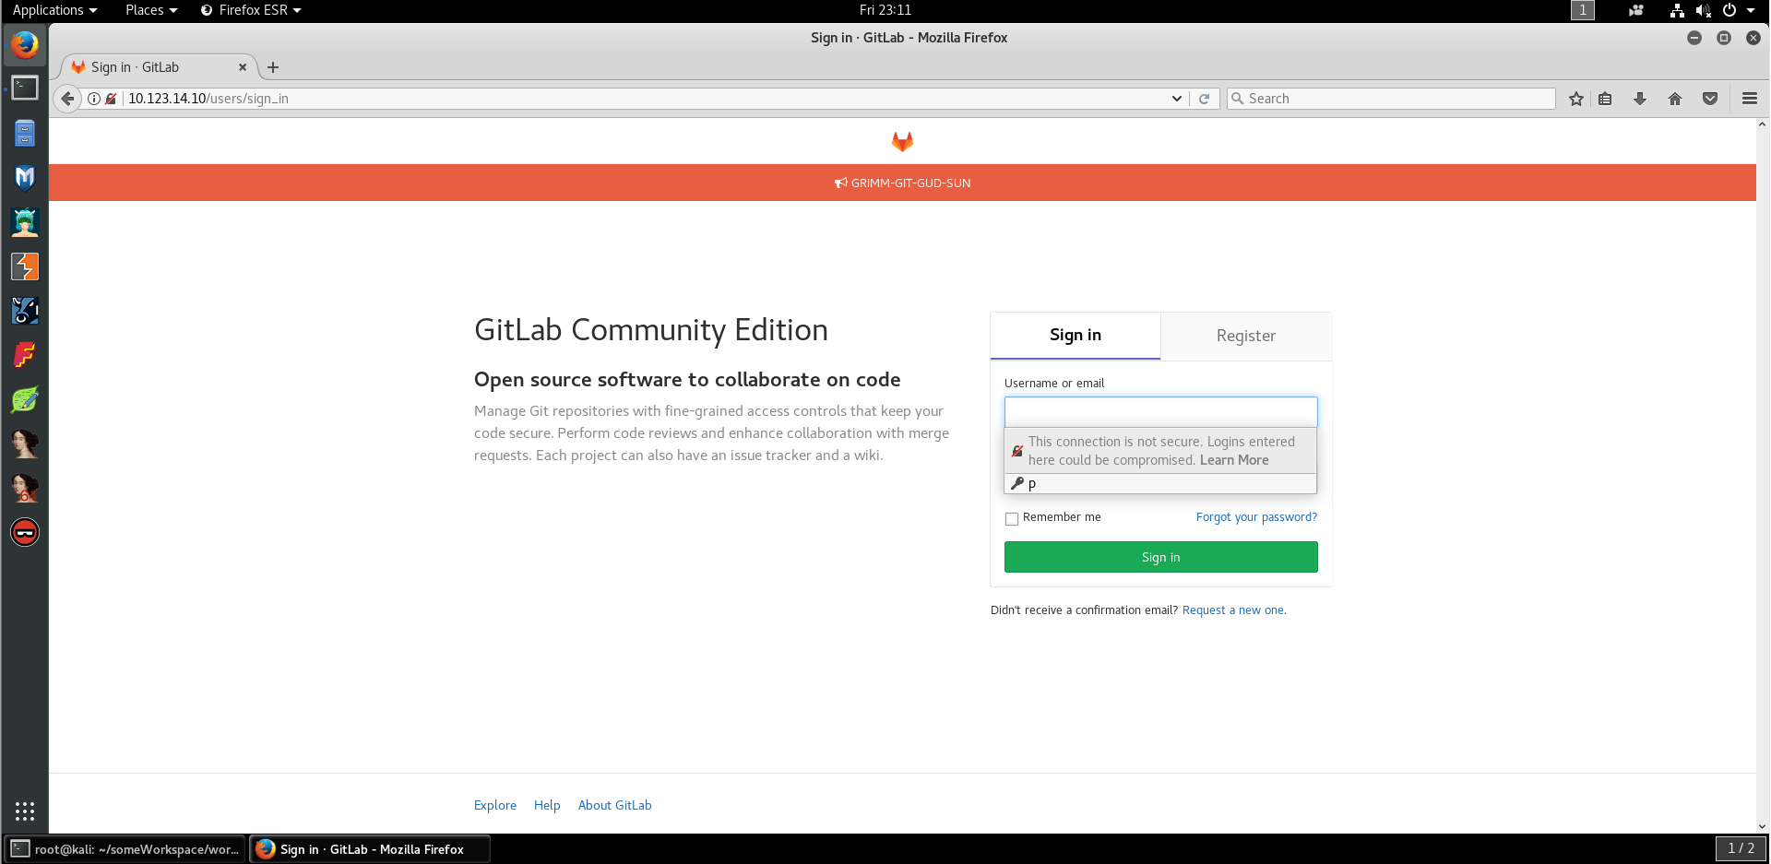Open the Forgot your password link
Viewport: 1771px width, 864px height.
click(1256, 516)
